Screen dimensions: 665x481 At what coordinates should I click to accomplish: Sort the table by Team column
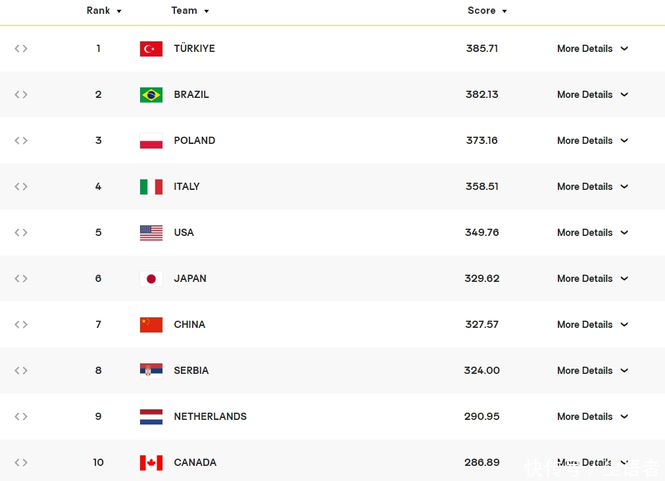(189, 11)
